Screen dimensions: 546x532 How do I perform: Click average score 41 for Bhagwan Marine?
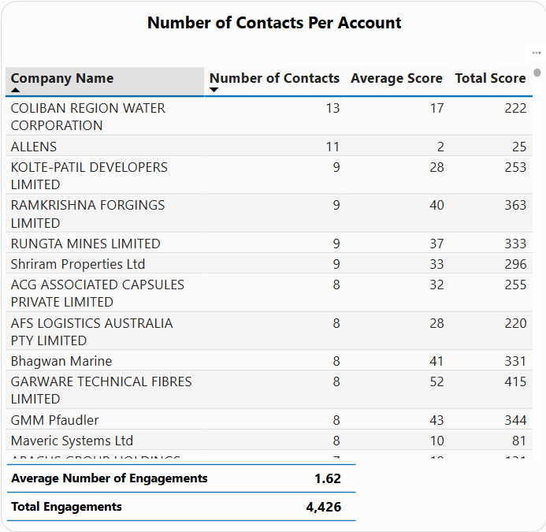pos(436,361)
